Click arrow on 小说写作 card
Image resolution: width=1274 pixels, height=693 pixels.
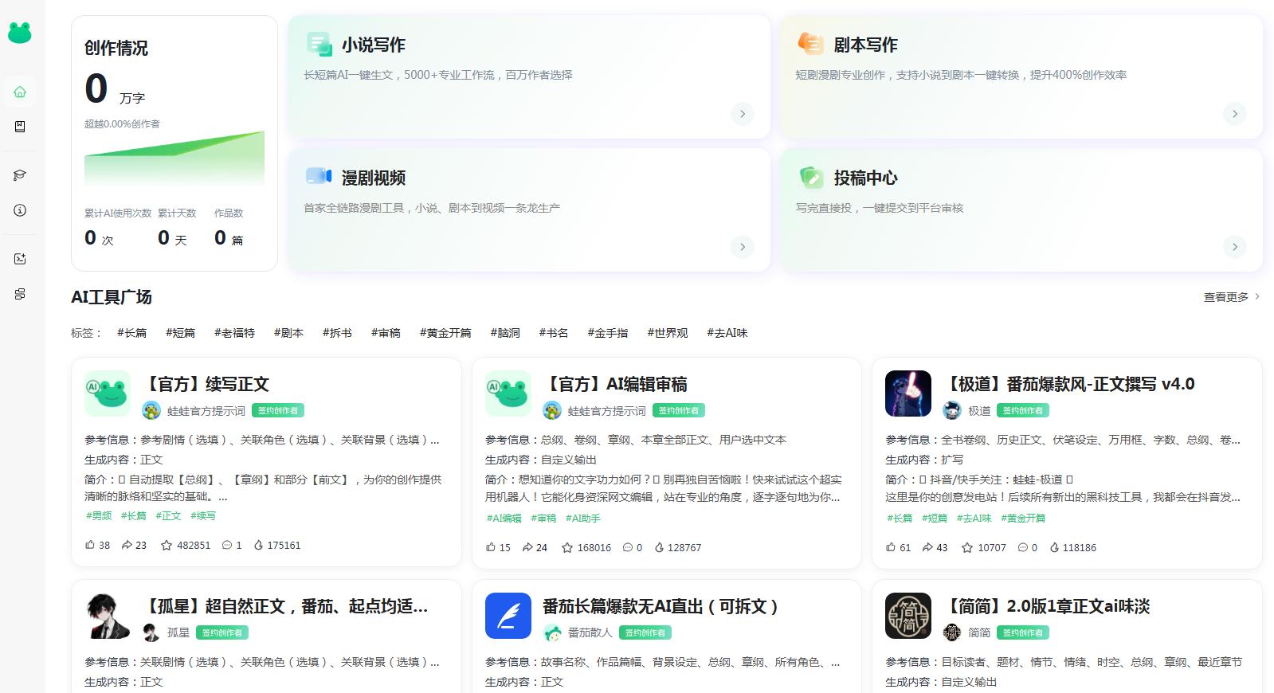[x=743, y=114]
